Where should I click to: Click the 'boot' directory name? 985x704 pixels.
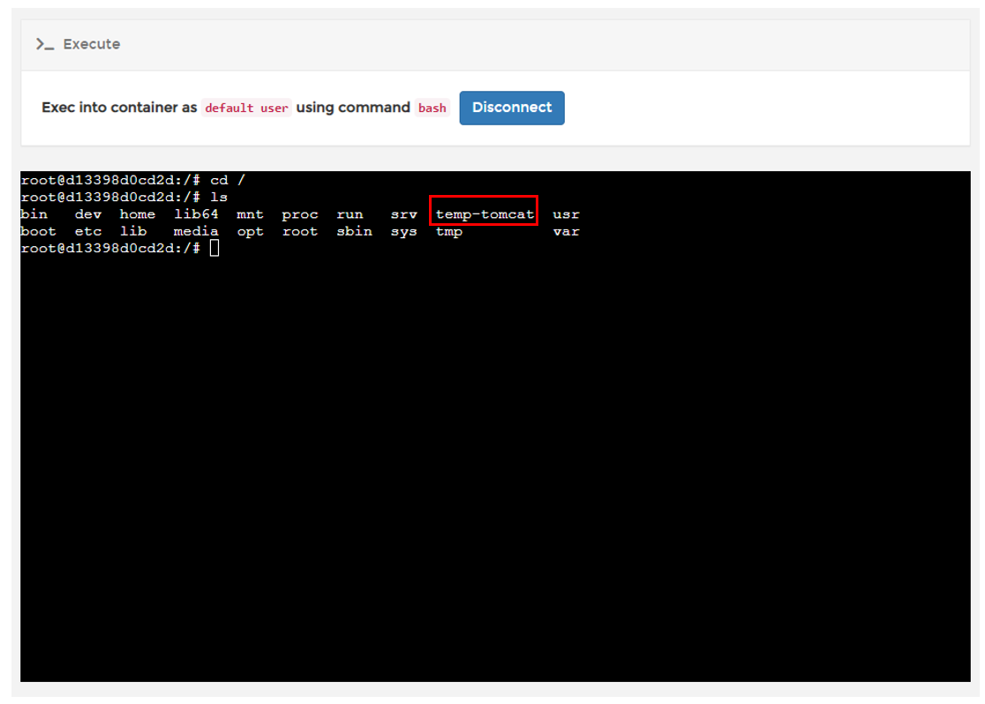[x=38, y=231]
